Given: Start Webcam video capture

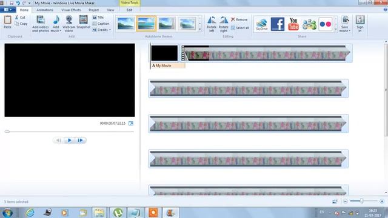Looking at the screenshot, I should tap(69, 24).
